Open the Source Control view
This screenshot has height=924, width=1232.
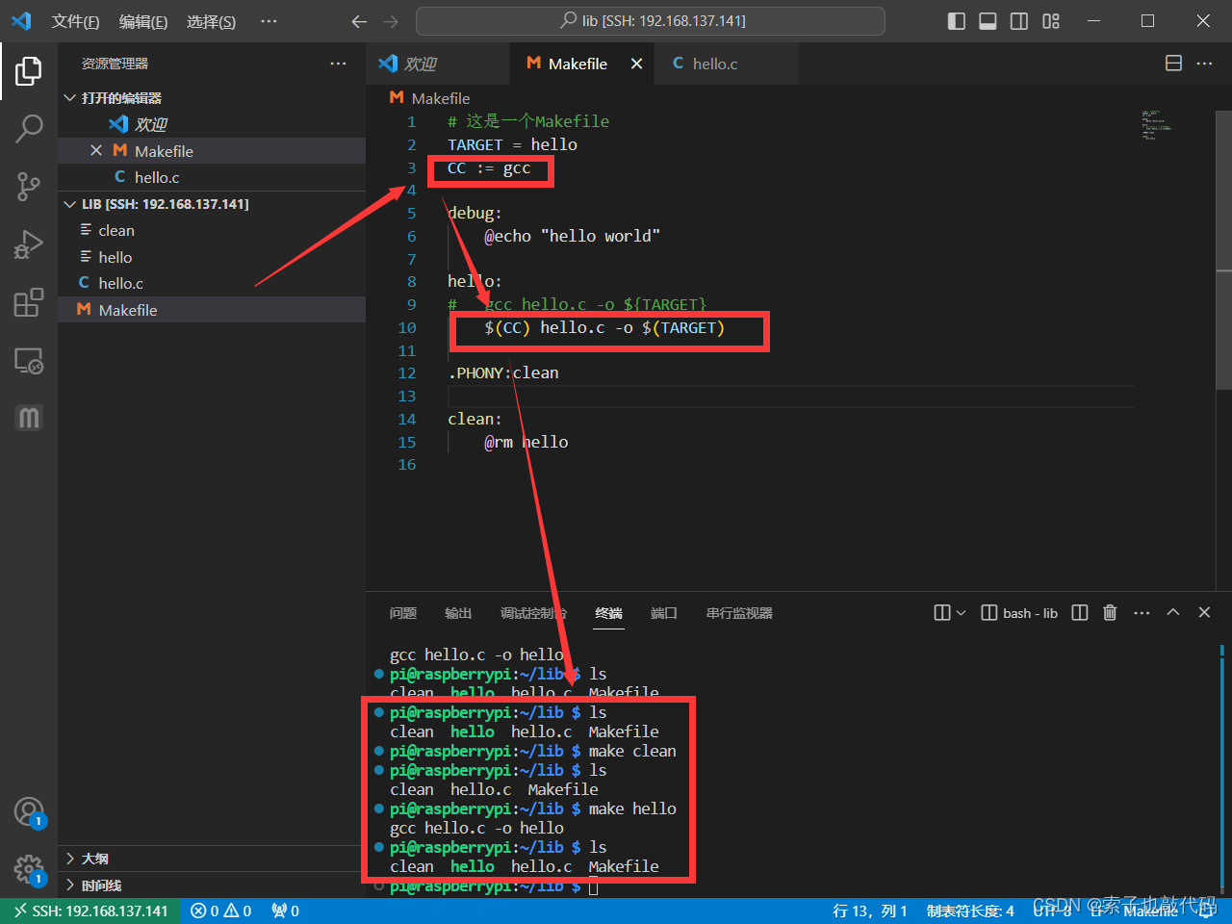29,186
